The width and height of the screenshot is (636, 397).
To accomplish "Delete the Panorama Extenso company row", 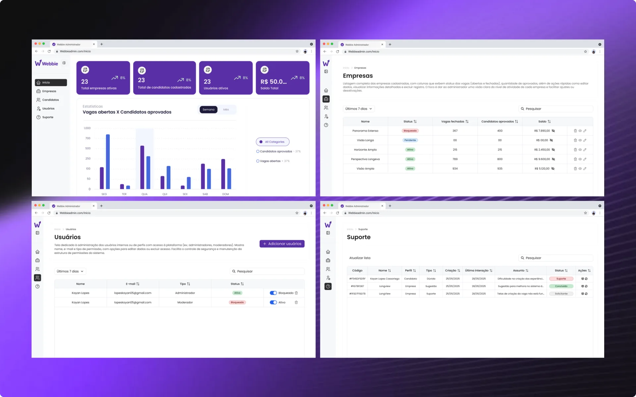I will point(575,131).
